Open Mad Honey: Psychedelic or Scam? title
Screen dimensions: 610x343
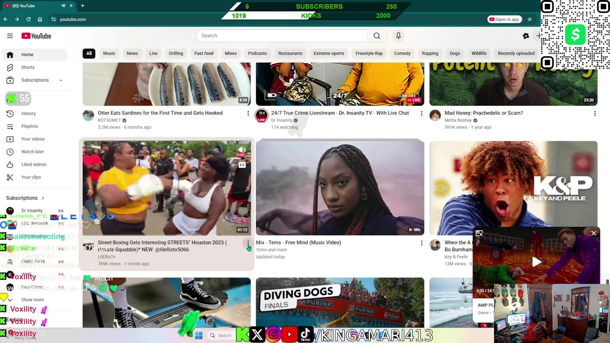click(x=484, y=113)
